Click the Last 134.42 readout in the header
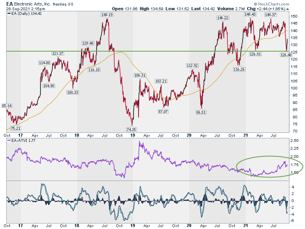 (203, 9)
